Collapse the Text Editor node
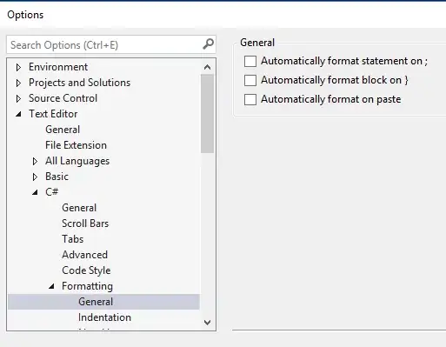 click(x=18, y=114)
